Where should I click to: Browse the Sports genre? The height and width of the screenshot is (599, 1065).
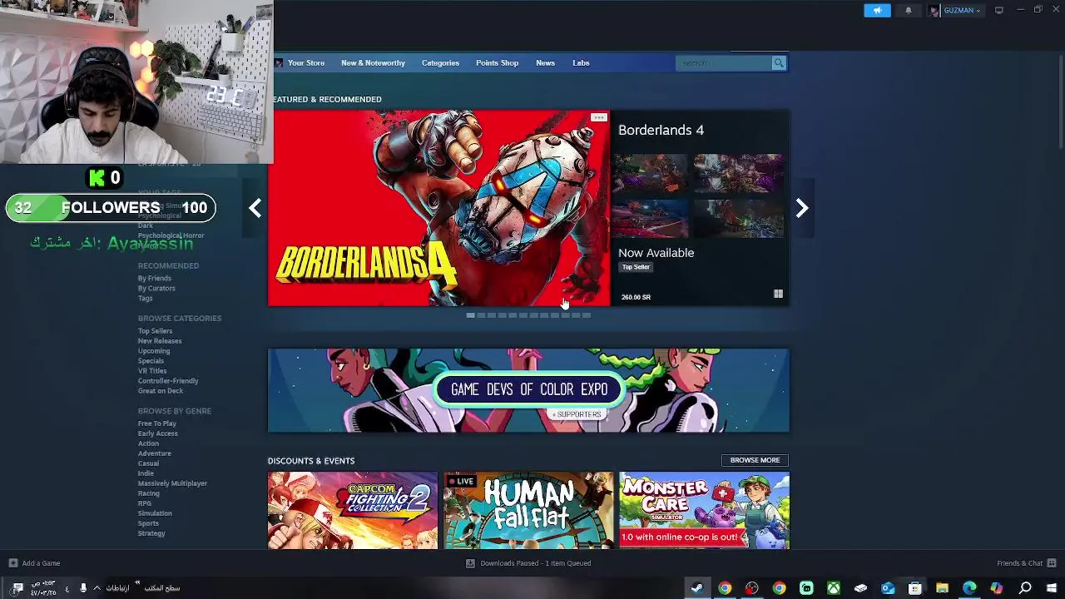tap(148, 523)
